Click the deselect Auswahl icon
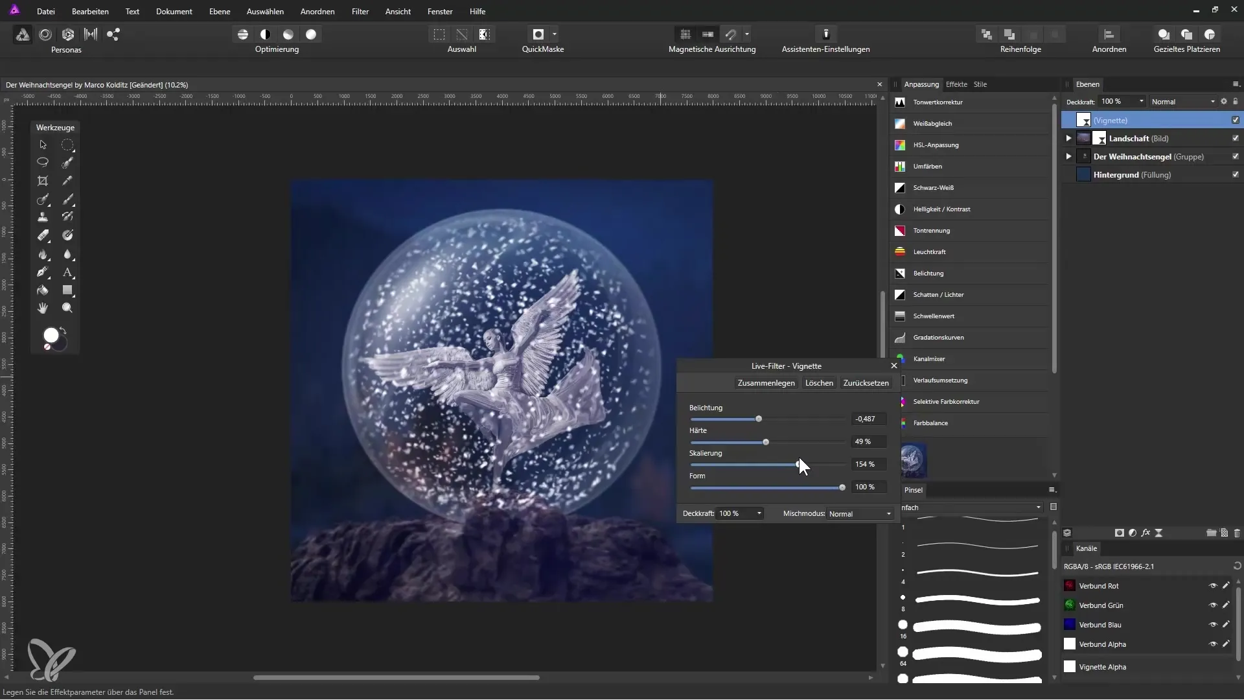 462,34
